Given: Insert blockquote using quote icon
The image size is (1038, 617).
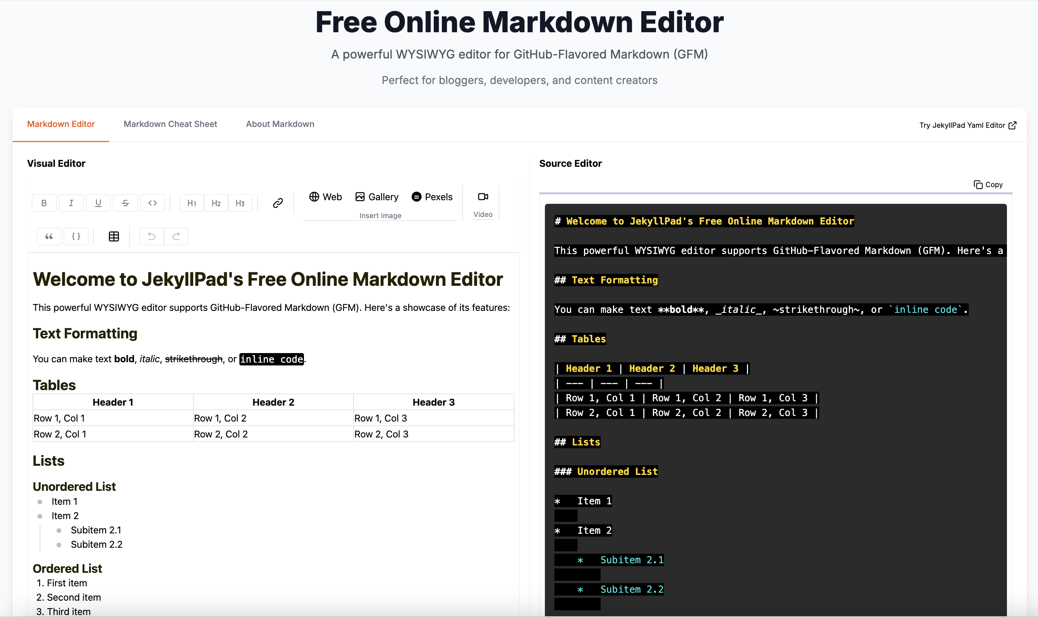Looking at the screenshot, I should point(49,236).
